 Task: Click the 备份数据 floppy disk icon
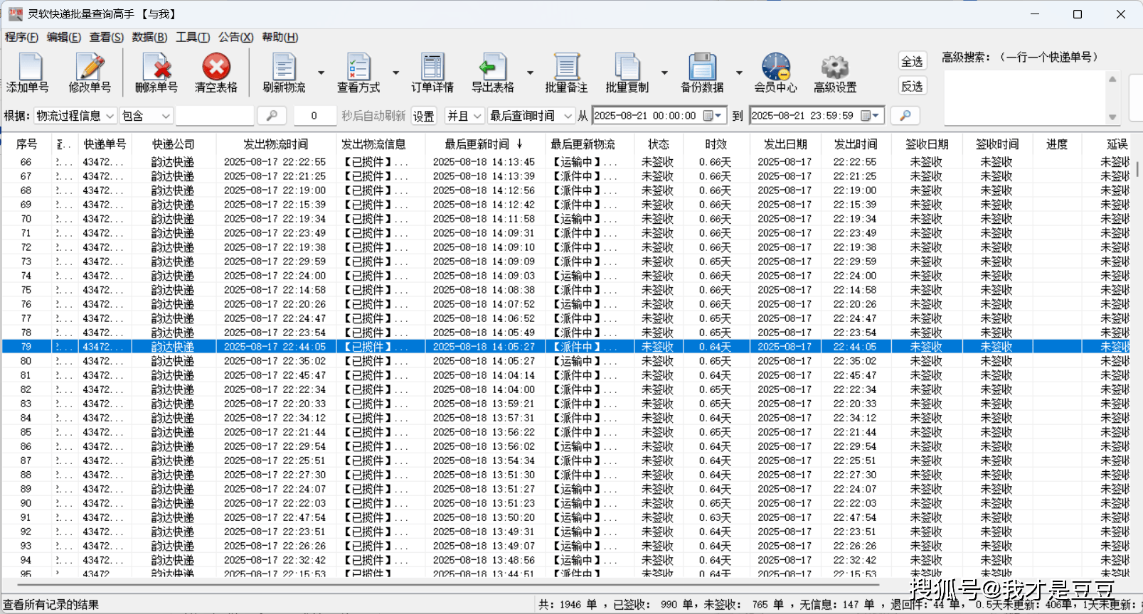pyautogui.click(x=702, y=68)
